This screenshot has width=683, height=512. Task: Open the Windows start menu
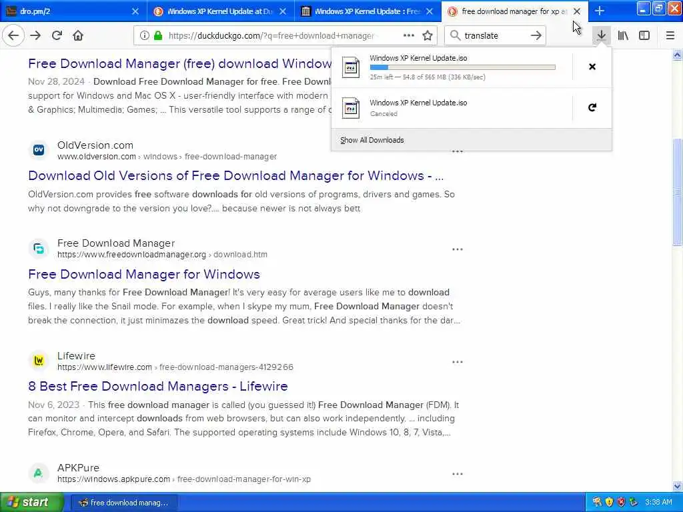[x=31, y=502]
